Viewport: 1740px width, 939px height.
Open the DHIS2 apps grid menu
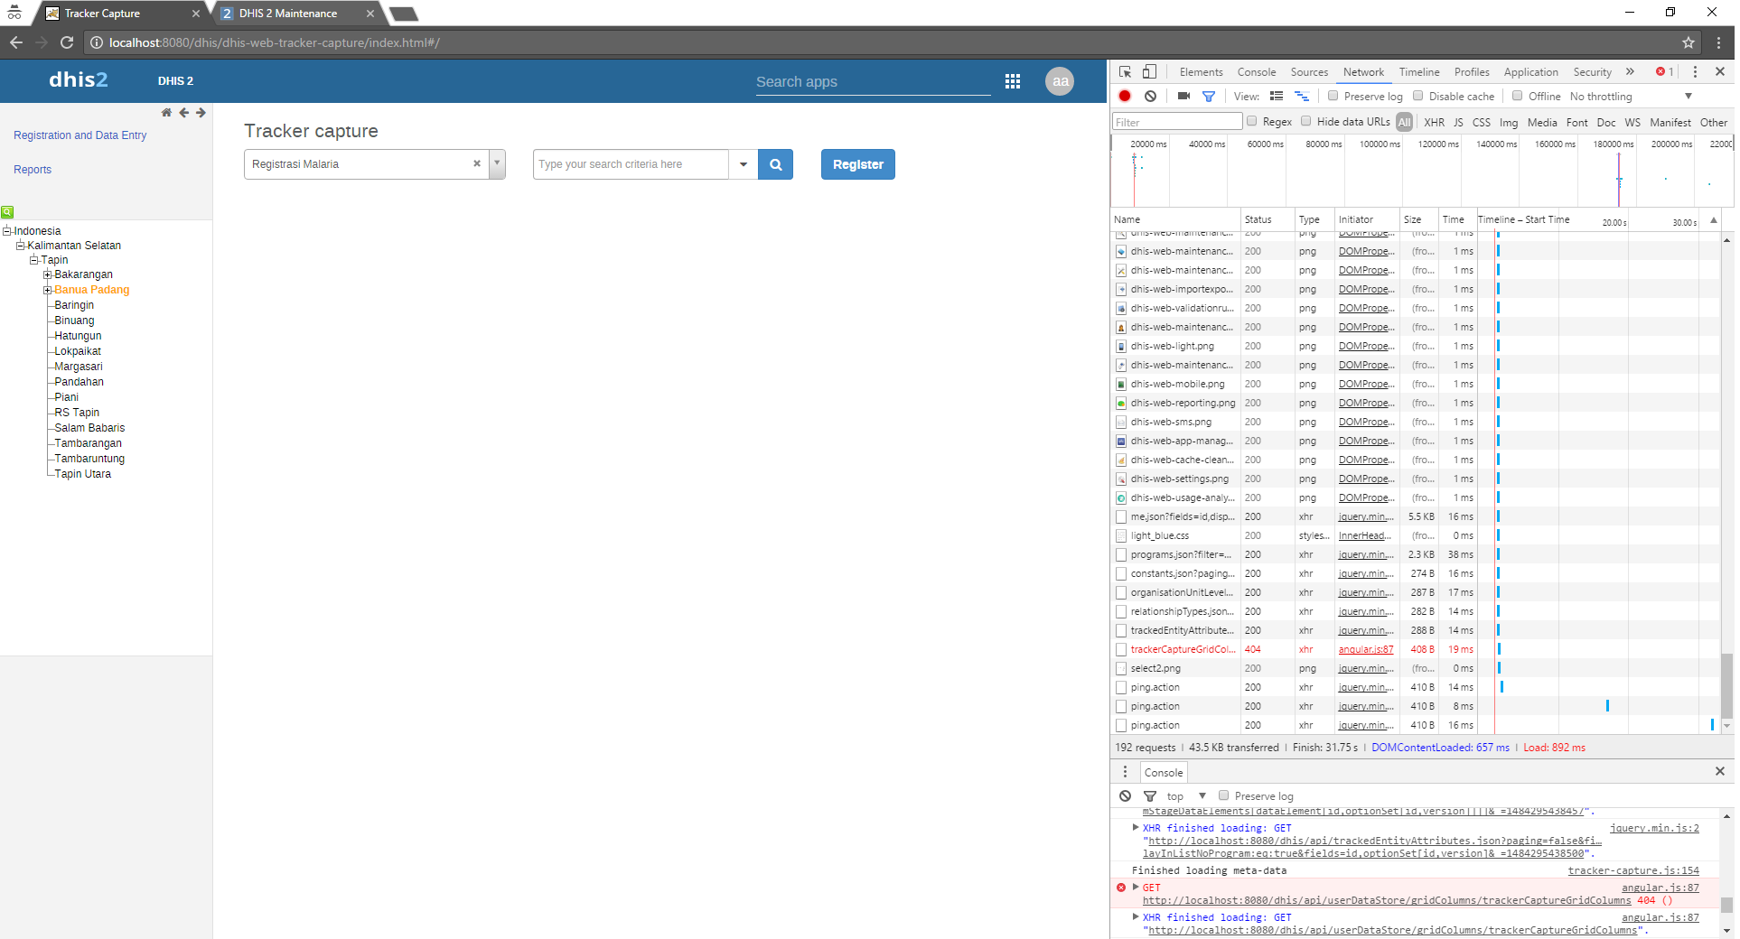(x=1013, y=81)
